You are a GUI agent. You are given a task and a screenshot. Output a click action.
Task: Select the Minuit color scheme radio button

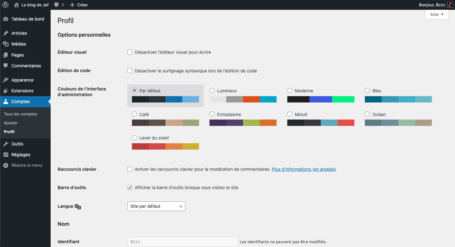(290, 114)
